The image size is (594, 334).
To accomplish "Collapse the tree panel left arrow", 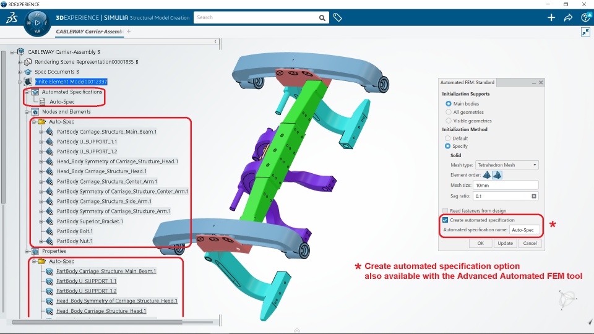I will pyautogui.click(x=215, y=41).
